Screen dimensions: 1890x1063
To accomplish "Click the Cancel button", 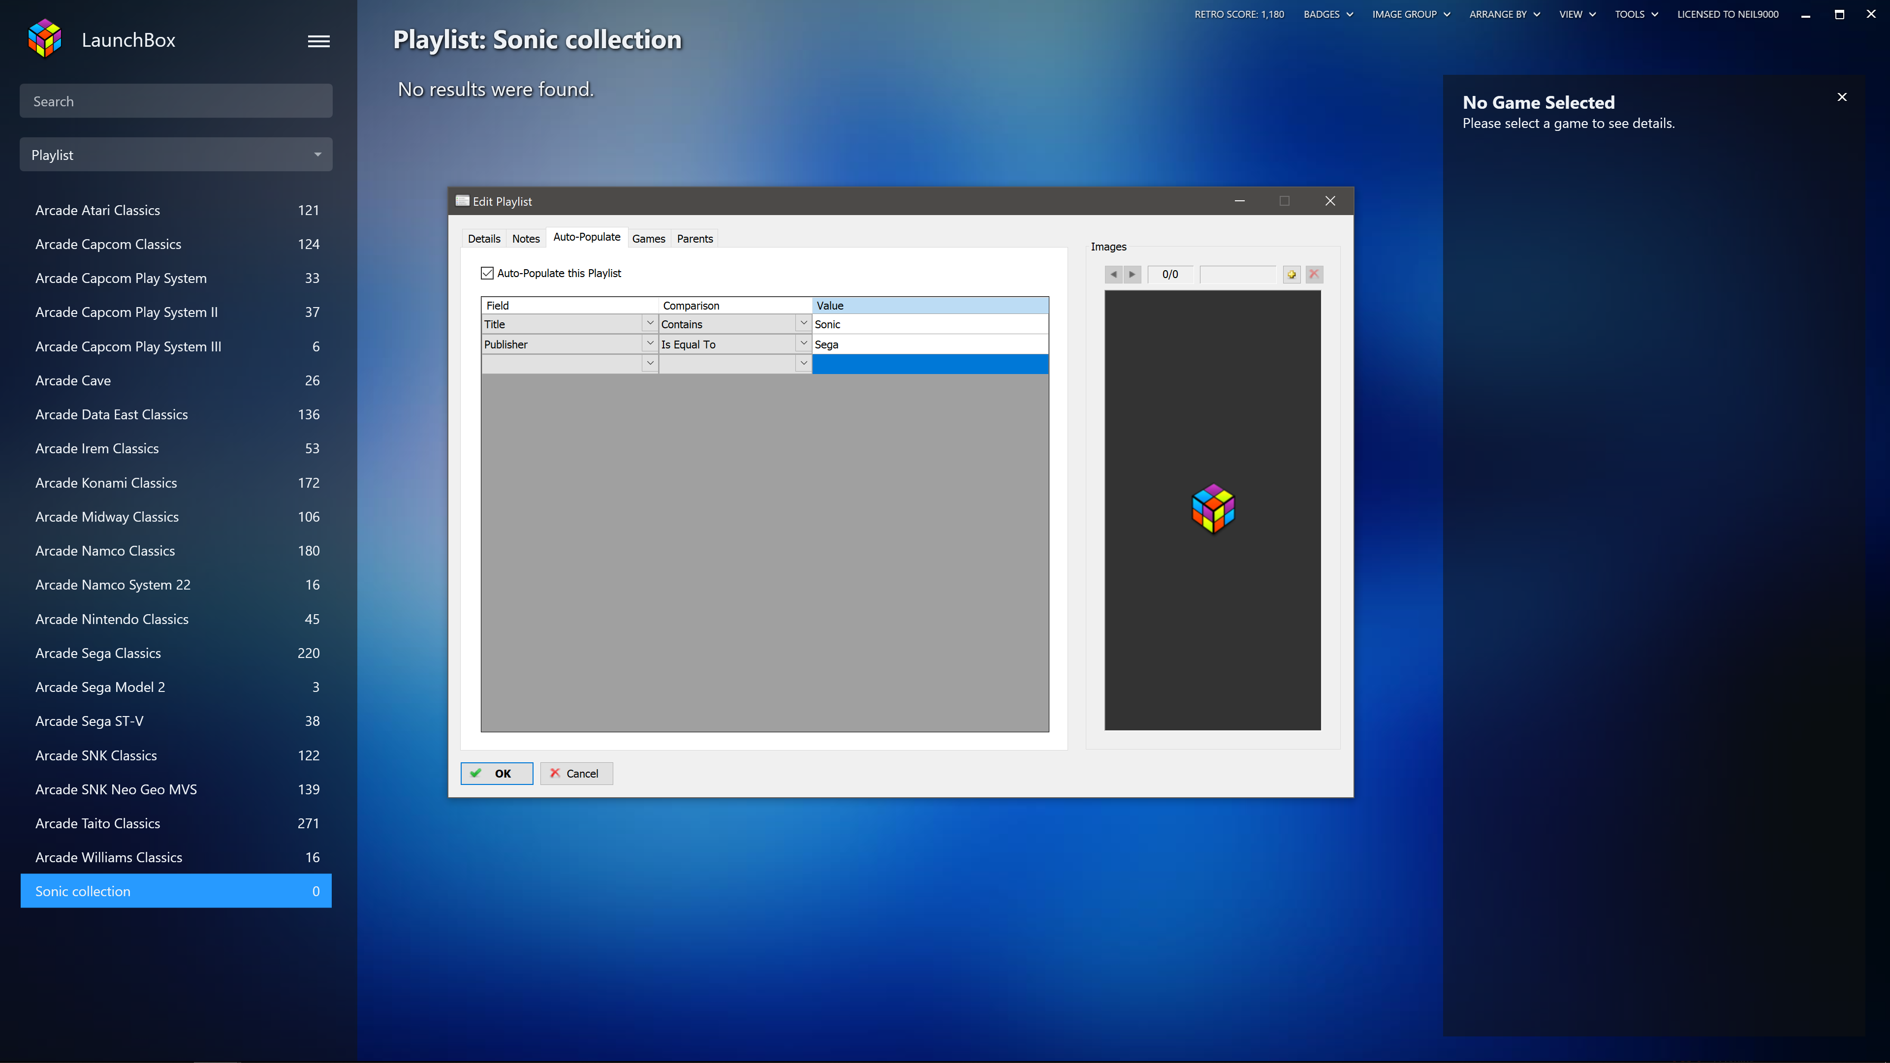I will tap(576, 773).
